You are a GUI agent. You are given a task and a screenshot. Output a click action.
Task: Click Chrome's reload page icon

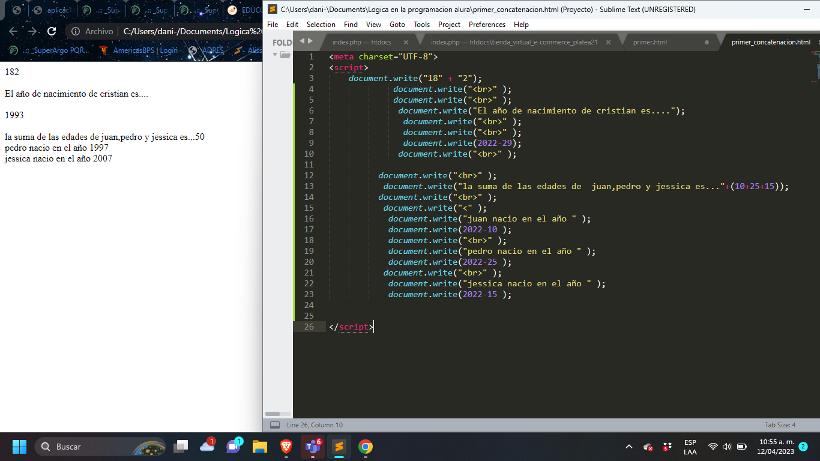tap(52, 31)
